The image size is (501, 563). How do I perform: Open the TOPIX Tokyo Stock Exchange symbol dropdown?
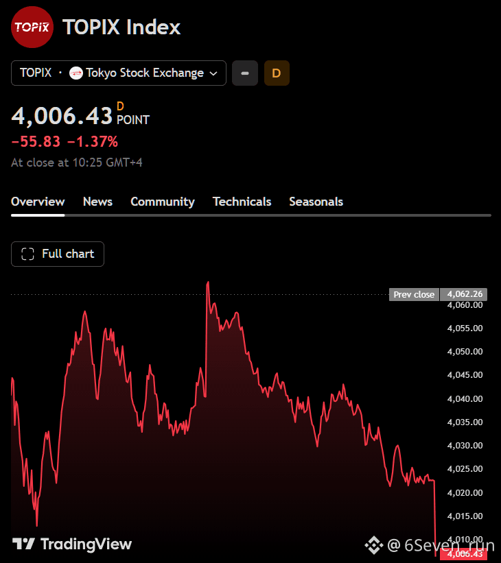(119, 73)
